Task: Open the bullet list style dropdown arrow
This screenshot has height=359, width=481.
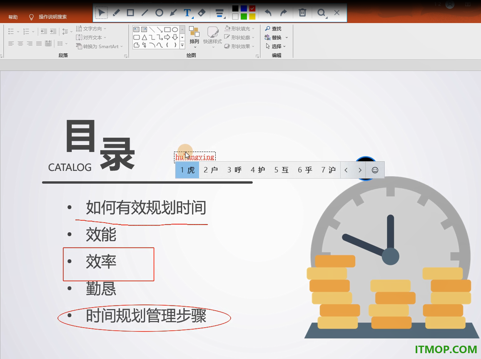Action: 18,31
